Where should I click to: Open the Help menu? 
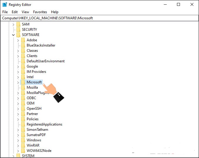click(55, 12)
